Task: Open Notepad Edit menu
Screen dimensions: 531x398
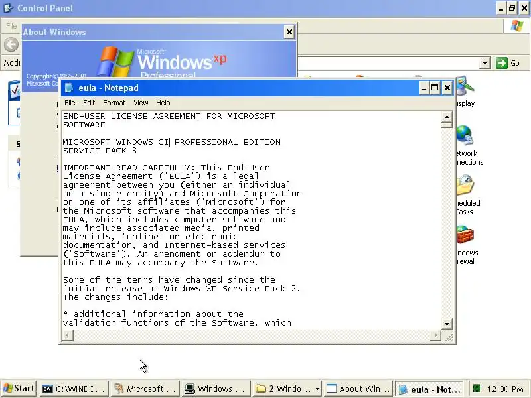Action: pos(89,103)
